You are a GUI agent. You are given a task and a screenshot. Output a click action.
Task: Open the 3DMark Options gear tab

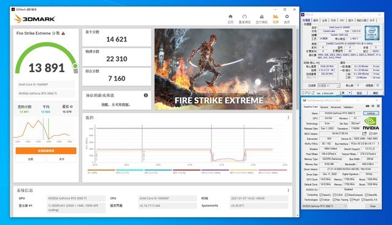click(x=287, y=19)
